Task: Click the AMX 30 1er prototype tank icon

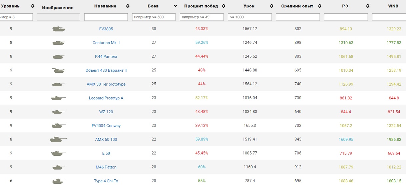Action: (58, 84)
